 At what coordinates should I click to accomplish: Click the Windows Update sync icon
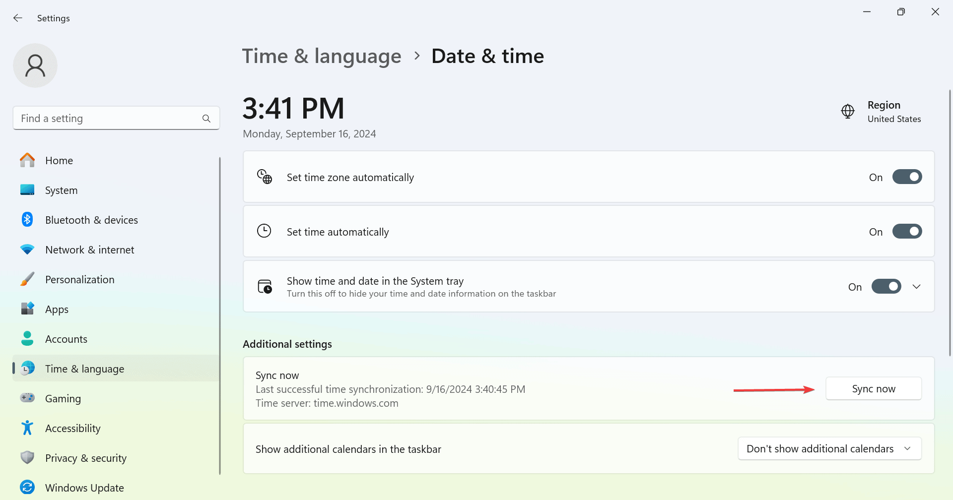27,488
